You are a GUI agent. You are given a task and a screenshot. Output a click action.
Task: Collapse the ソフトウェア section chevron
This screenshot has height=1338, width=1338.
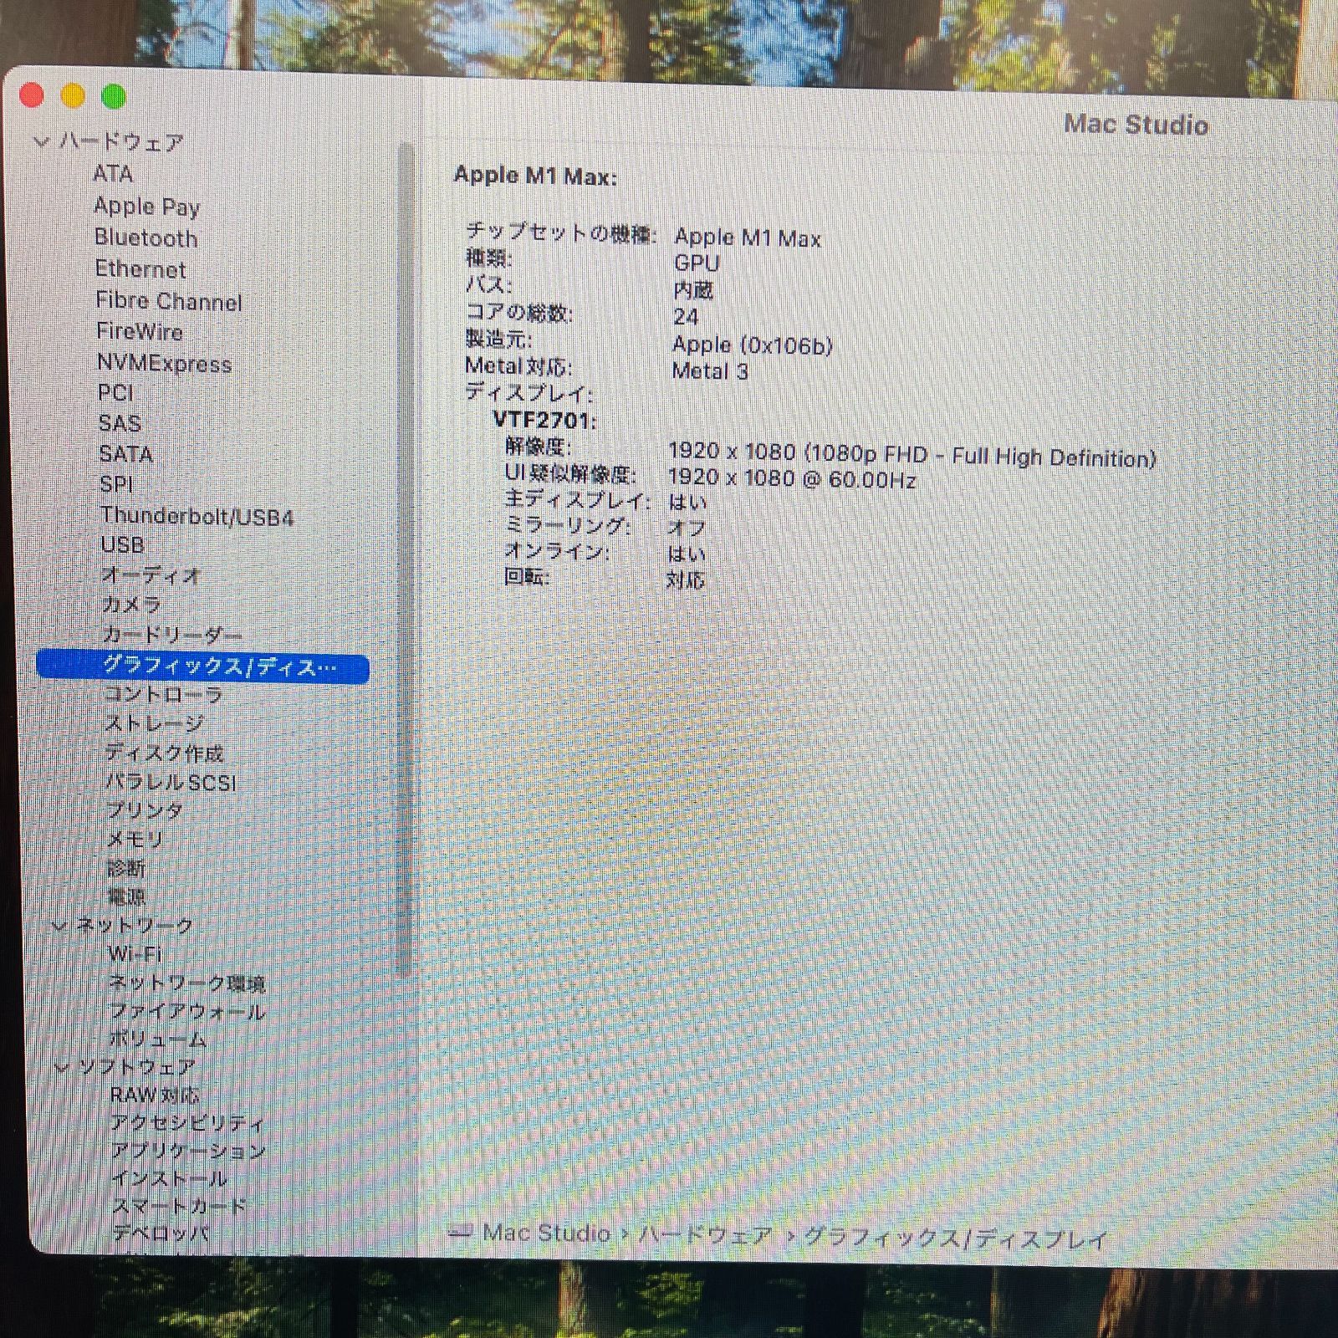(x=61, y=1067)
